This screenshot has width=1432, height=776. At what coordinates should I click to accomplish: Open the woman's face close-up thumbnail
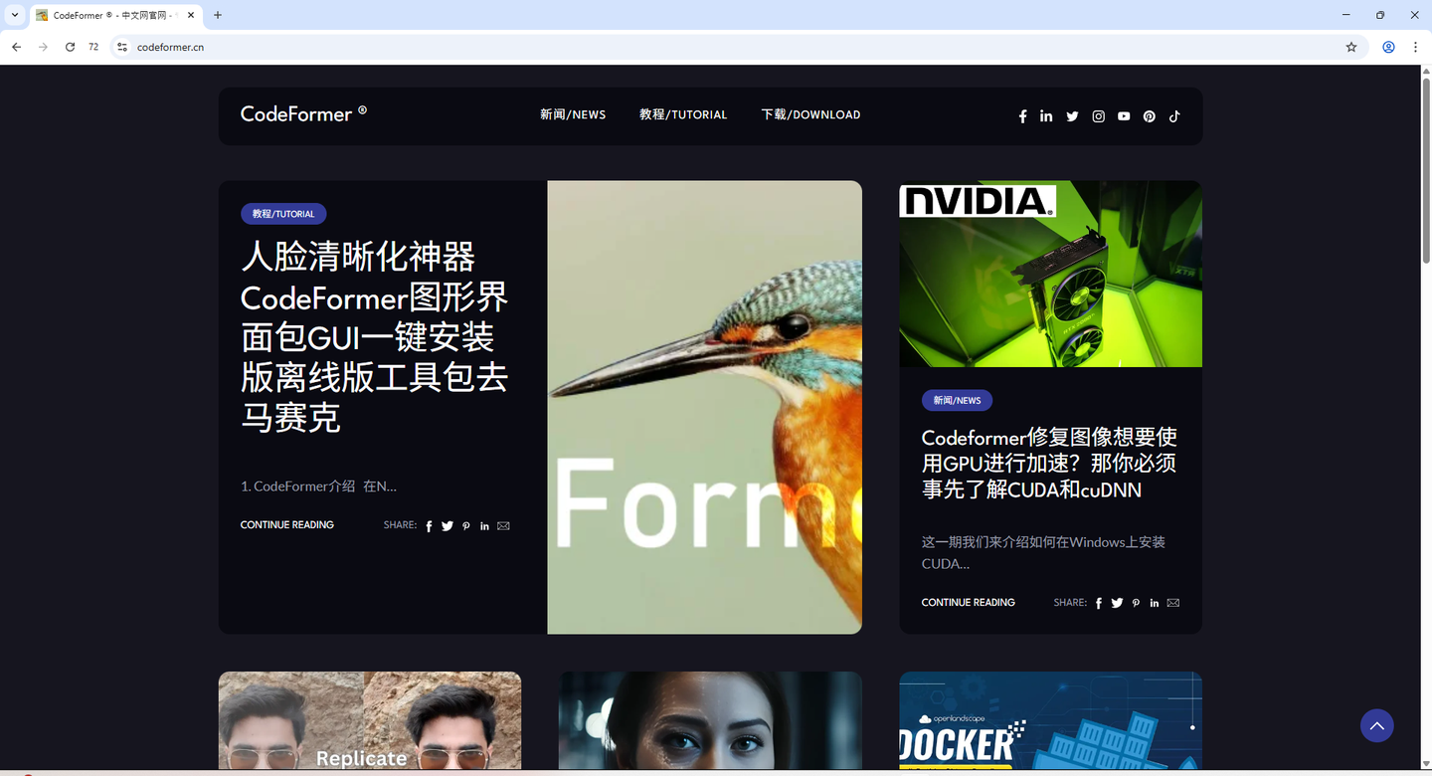(710, 720)
